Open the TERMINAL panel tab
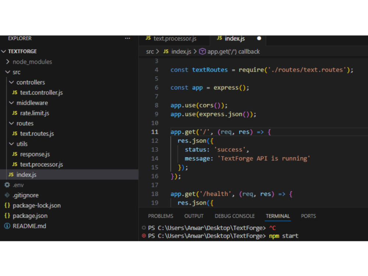The width and height of the screenshot is (368, 276). tap(278, 216)
